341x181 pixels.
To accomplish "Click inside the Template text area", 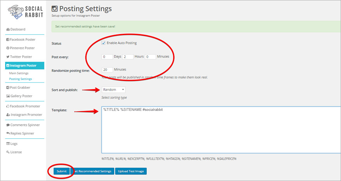I will click(x=221, y=130).
